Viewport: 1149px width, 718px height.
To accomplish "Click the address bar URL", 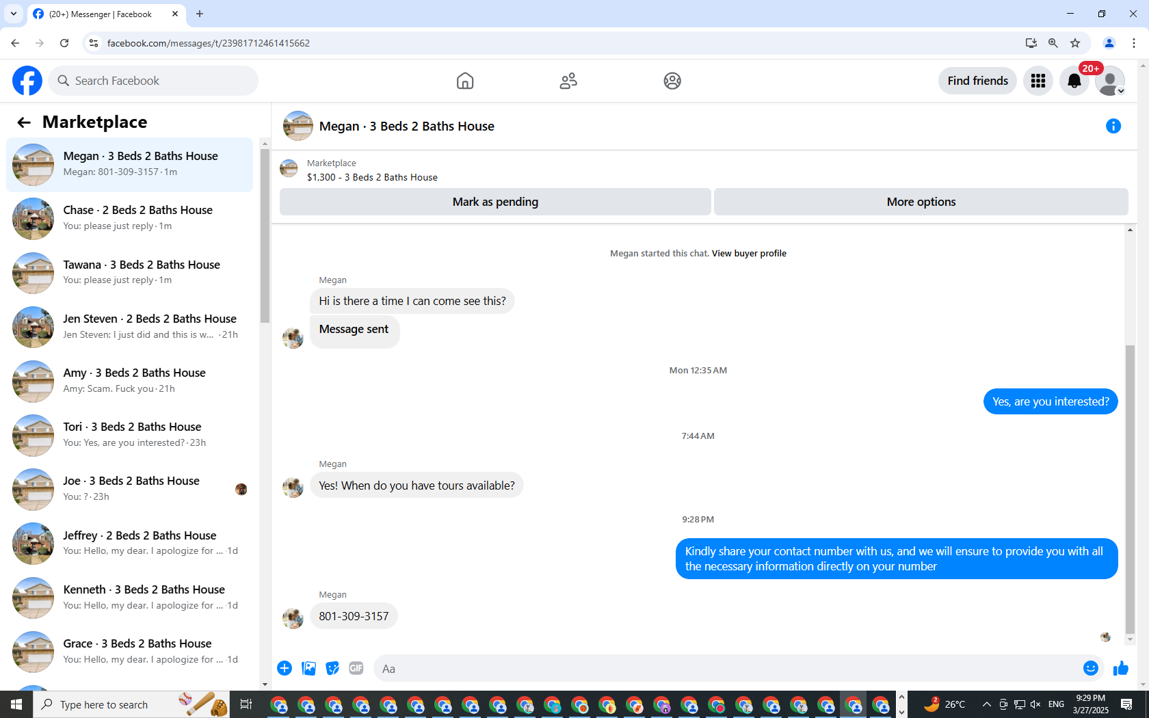I will pos(208,43).
